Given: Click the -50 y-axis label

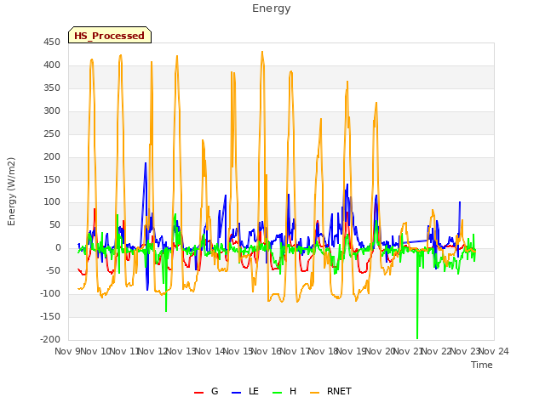Looking at the screenshot, I should point(53,270).
